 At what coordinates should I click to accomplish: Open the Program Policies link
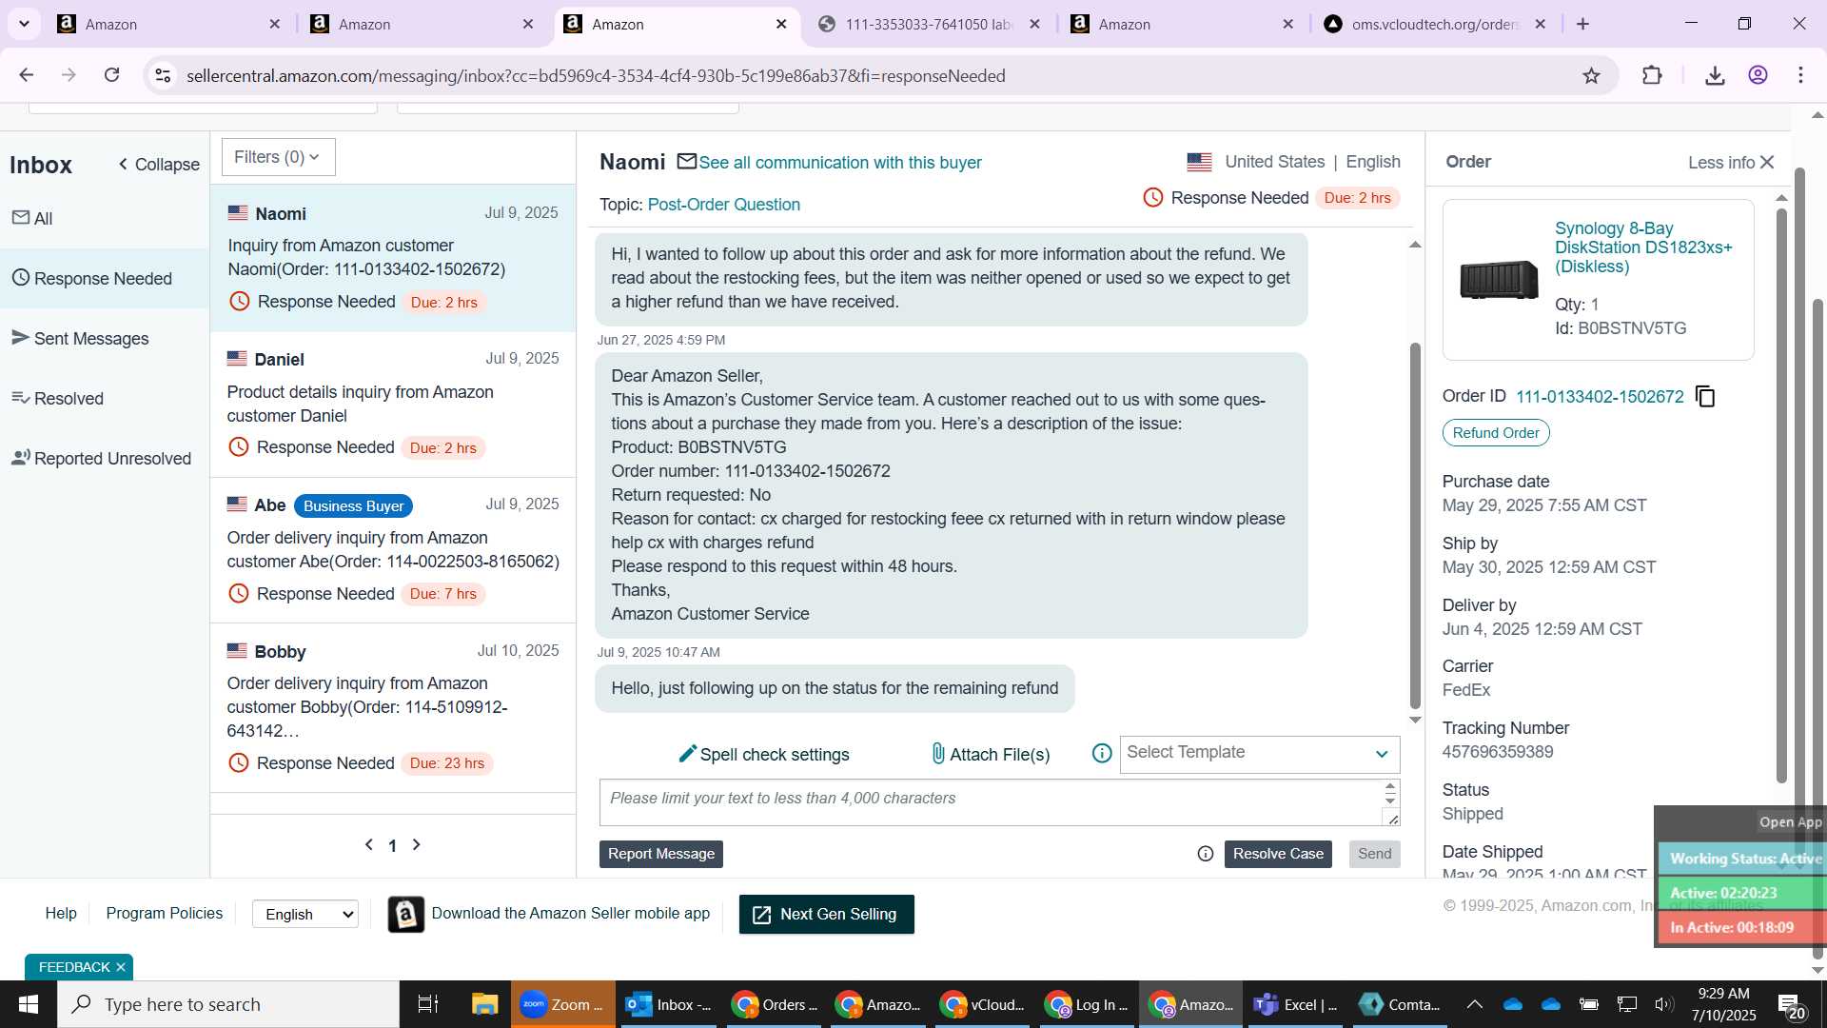tap(164, 913)
